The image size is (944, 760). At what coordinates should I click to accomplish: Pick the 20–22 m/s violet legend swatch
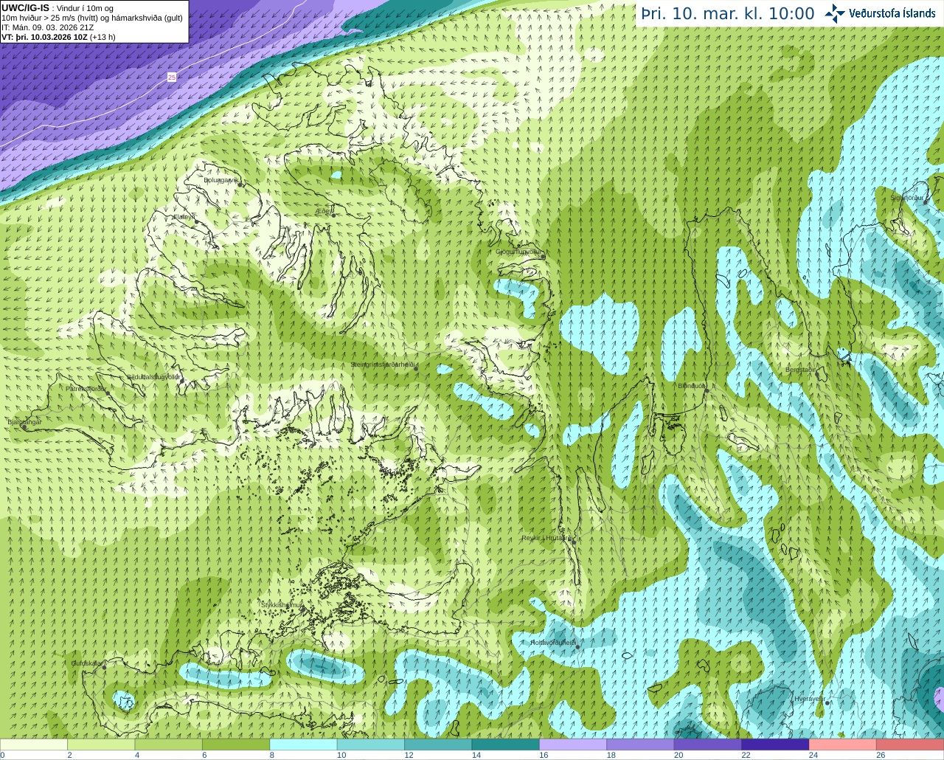(x=708, y=745)
